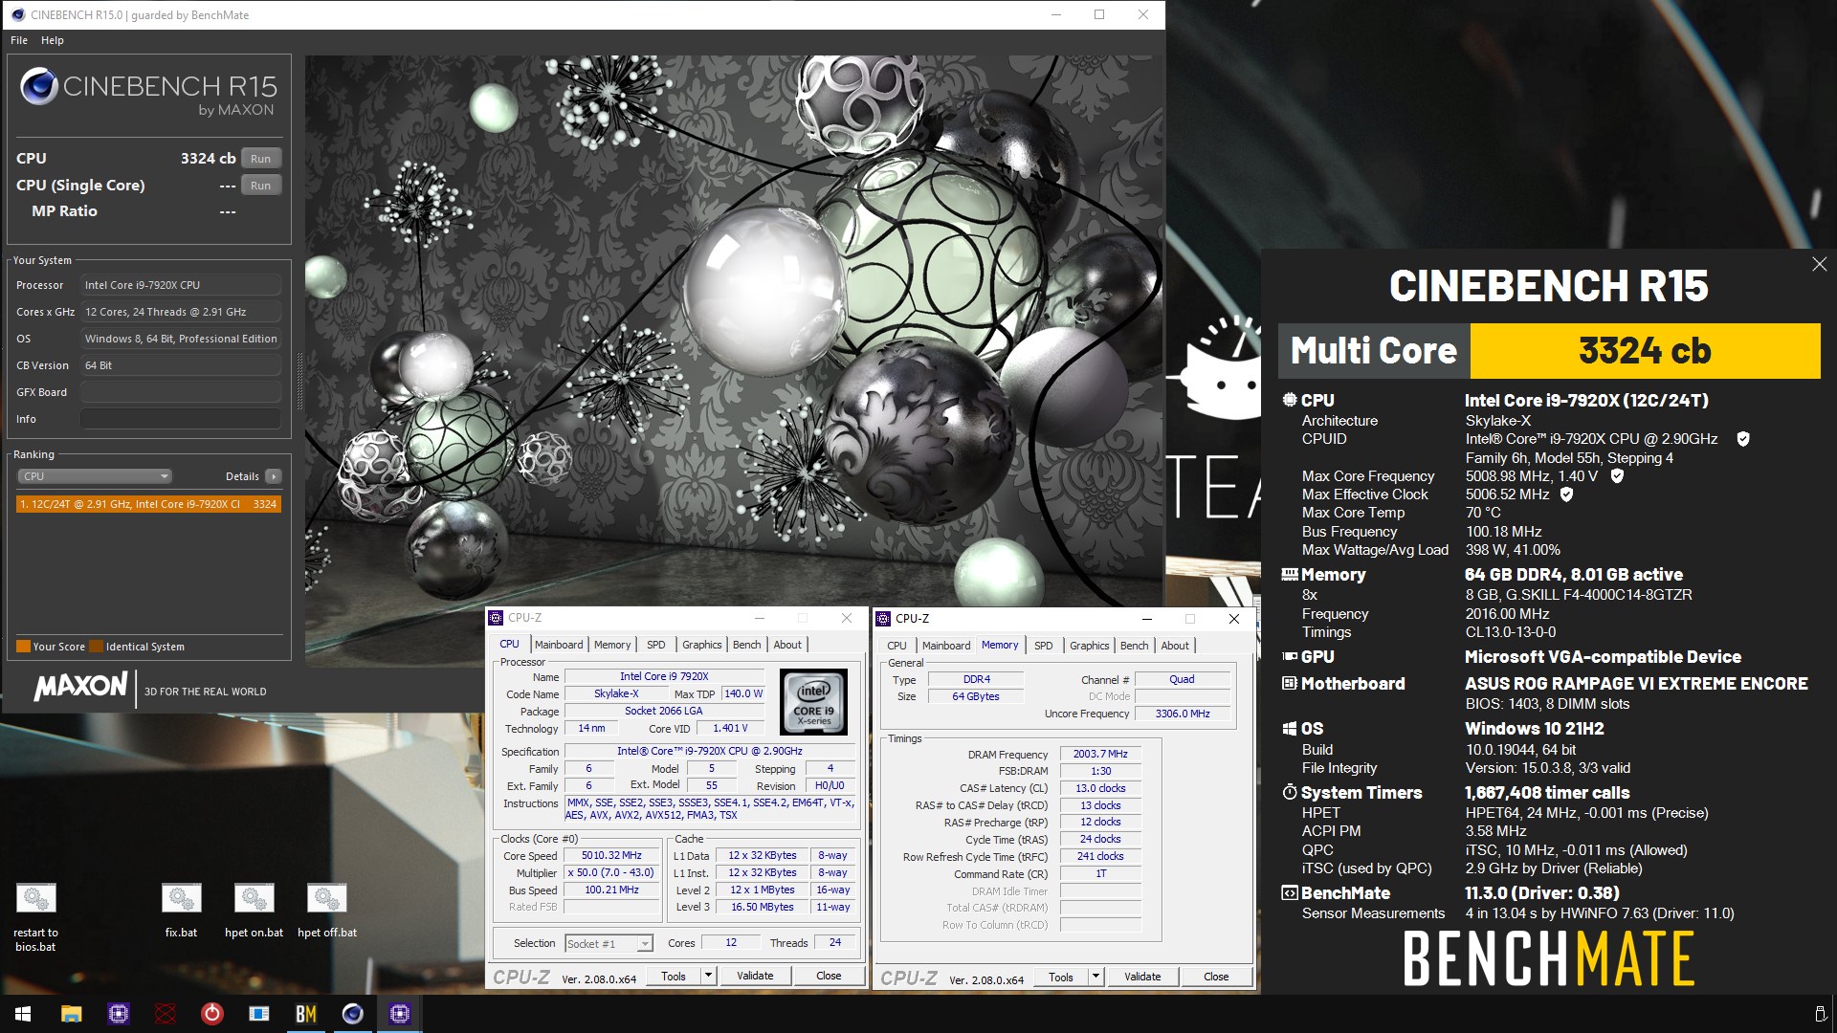Image resolution: width=1837 pixels, height=1033 pixels.
Task: Open SPD tab in left CPU-Z window
Action: [x=655, y=645]
